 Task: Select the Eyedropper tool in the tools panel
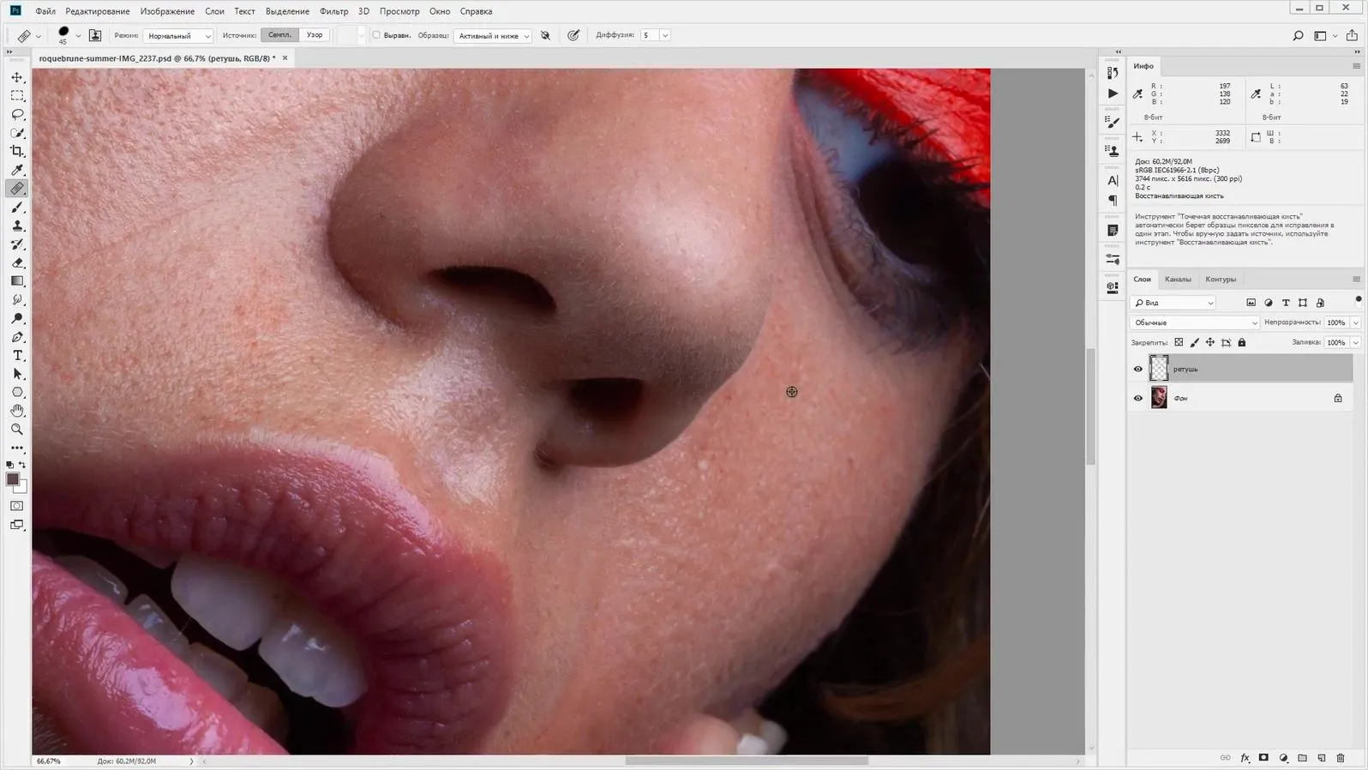[x=17, y=170]
